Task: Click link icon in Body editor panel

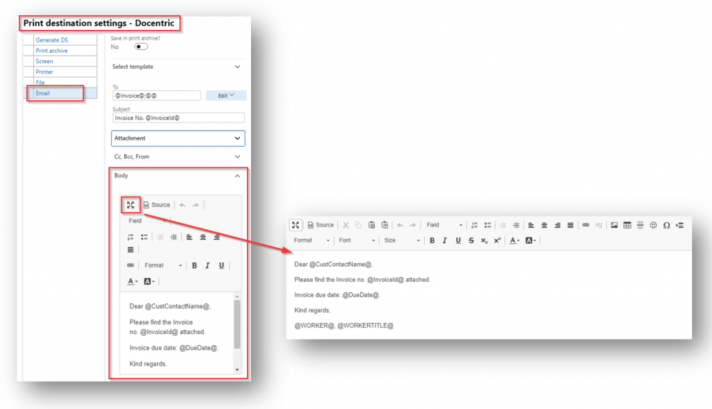Action: tap(131, 265)
